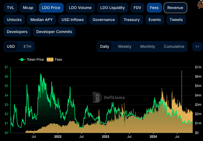Show Tweets on the chart

pos(176,20)
